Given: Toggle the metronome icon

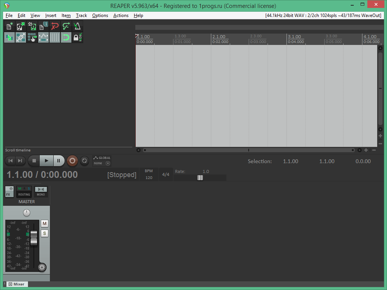Looking at the screenshot, I should coord(77,26).
